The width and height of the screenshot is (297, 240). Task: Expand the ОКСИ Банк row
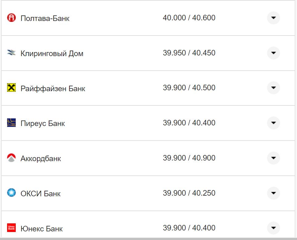tap(273, 193)
